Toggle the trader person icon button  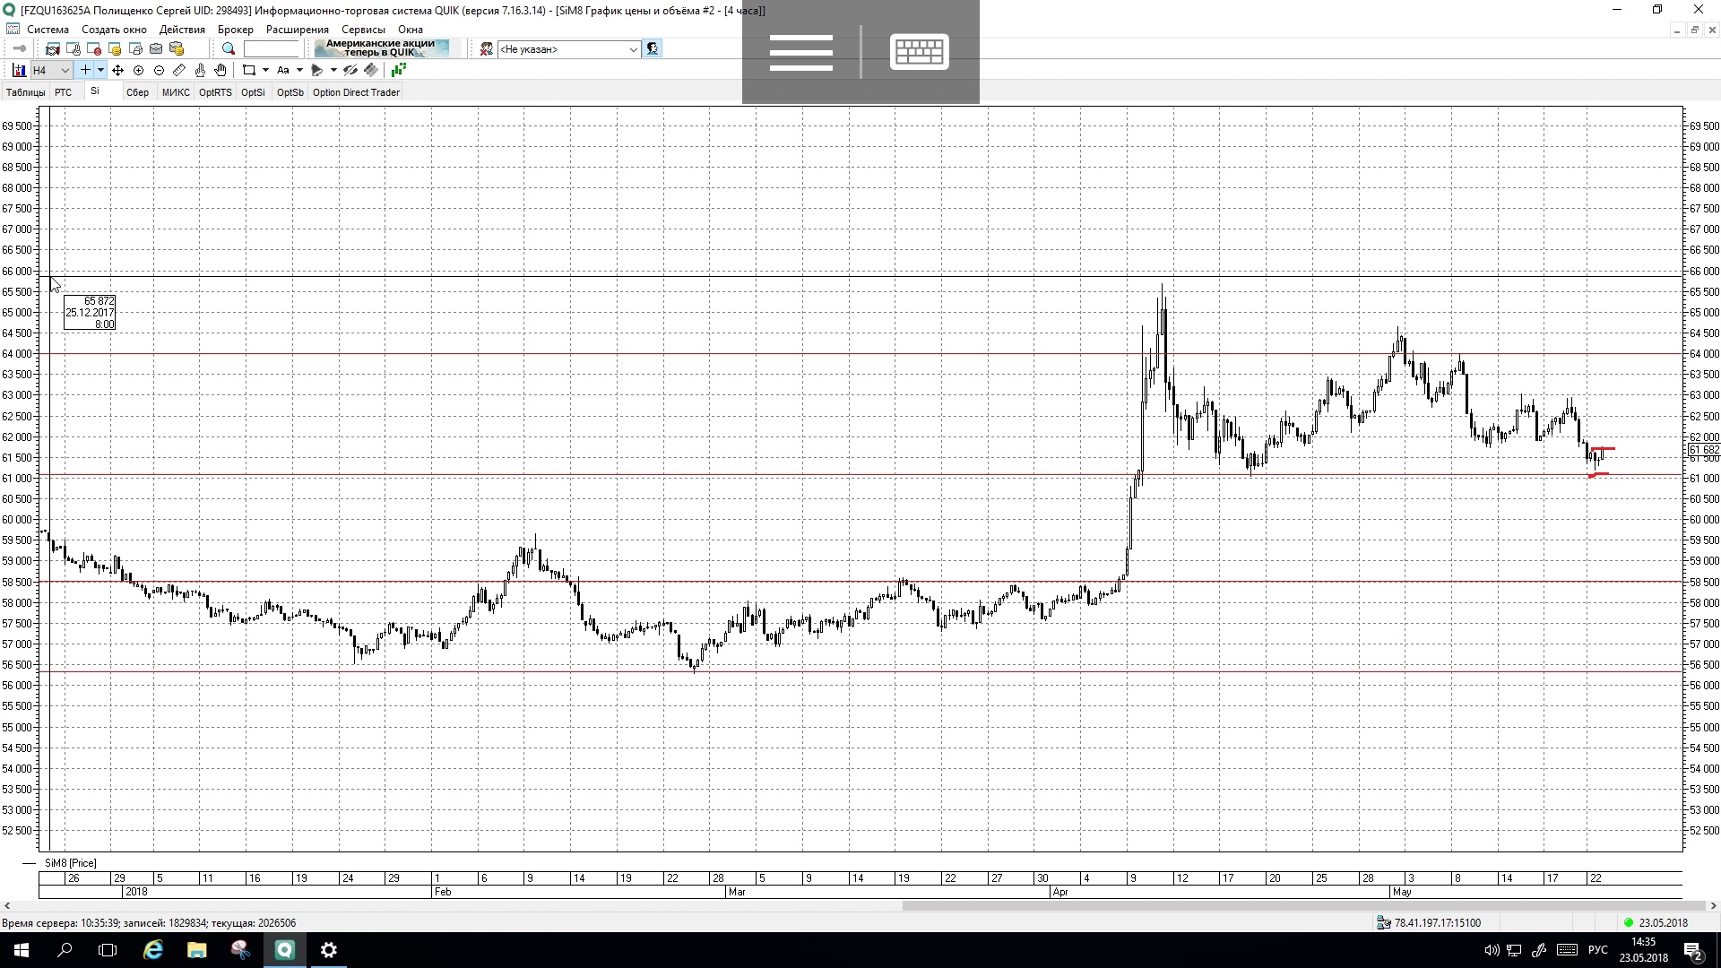[x=653, y=49]
